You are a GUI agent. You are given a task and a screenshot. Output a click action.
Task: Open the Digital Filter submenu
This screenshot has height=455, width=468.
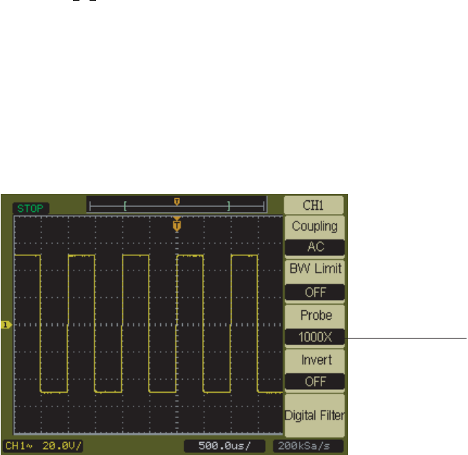pyautogui.click(x=315, y=415)
